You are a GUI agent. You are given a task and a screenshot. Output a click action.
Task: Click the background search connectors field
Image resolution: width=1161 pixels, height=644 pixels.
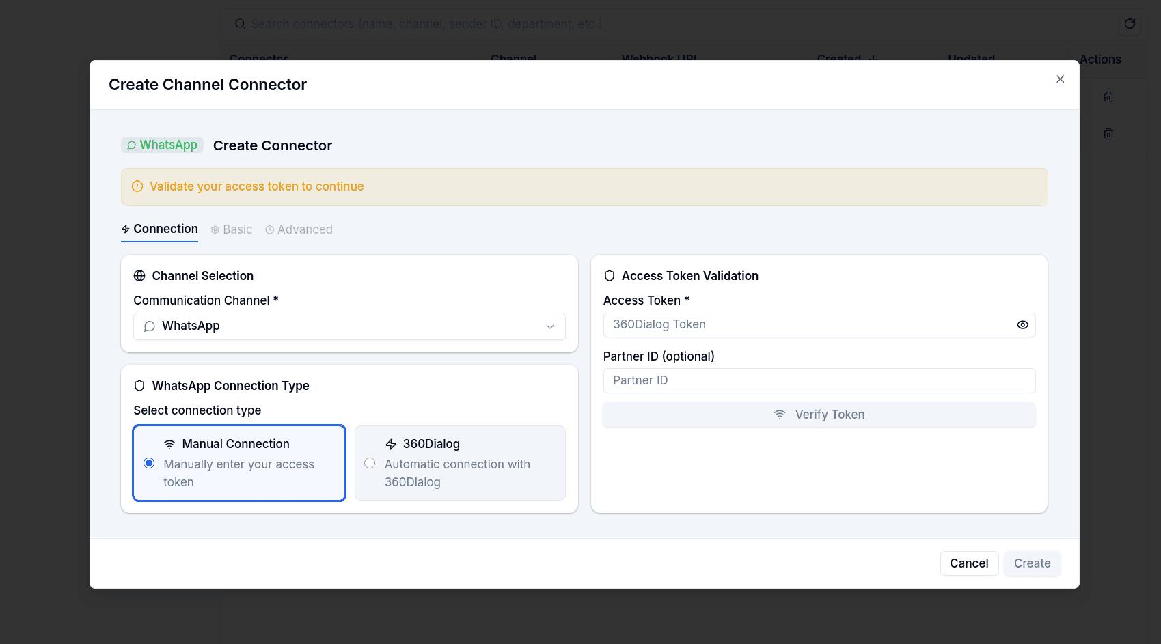[670, 24]
